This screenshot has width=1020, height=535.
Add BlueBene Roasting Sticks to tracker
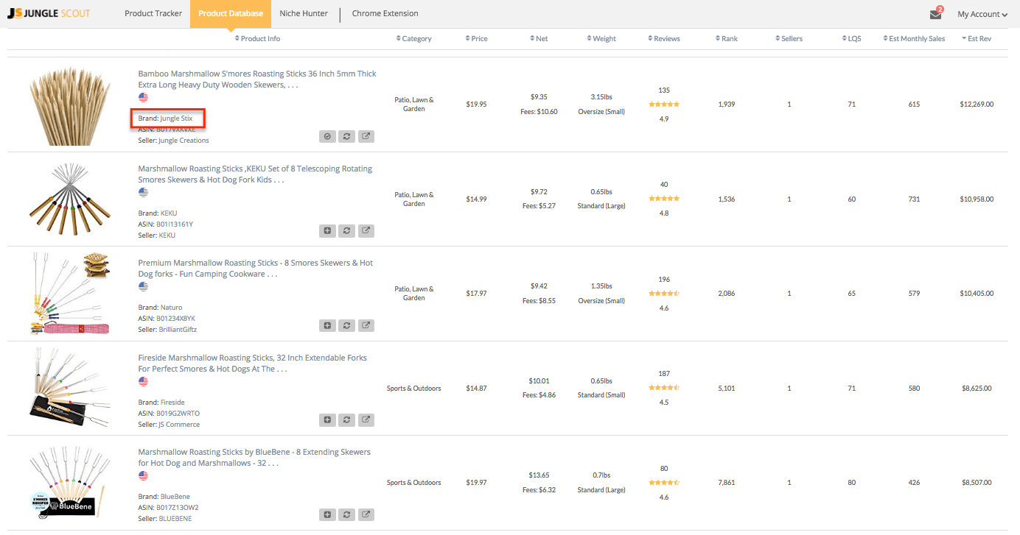(328, 514)
